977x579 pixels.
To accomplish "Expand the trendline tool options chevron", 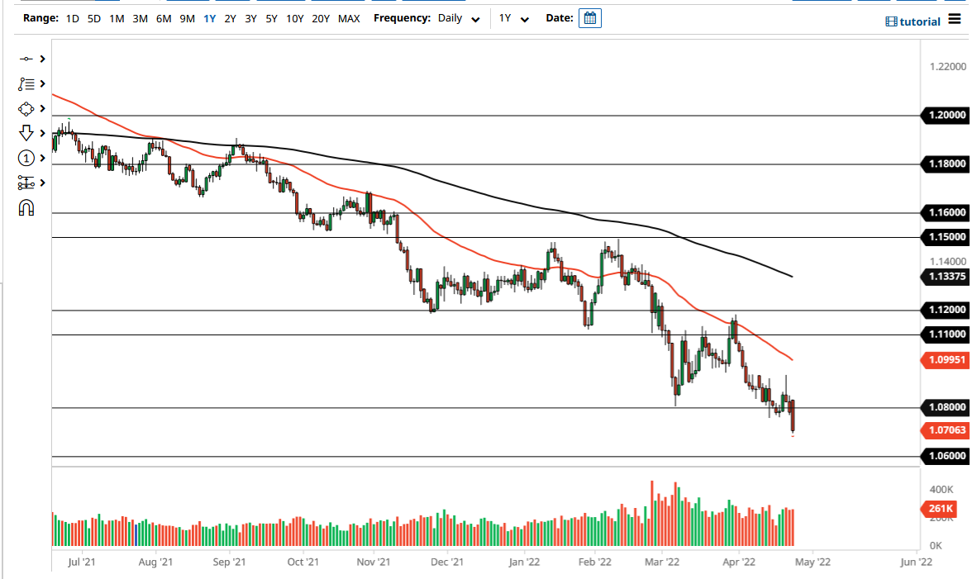I will tap(41, 59).
